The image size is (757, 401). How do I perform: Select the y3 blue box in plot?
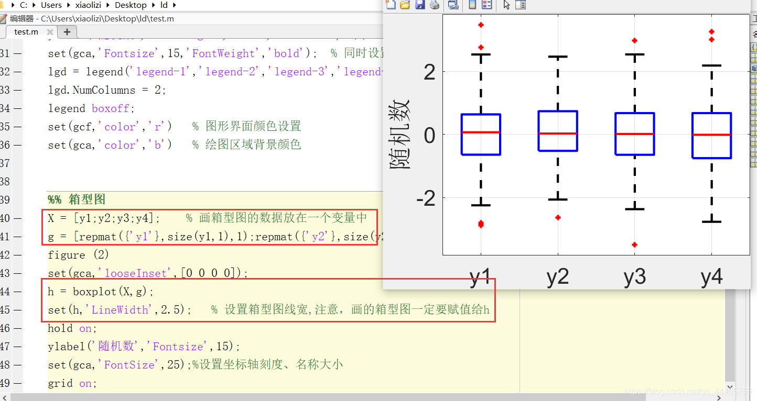pos(635,134)
